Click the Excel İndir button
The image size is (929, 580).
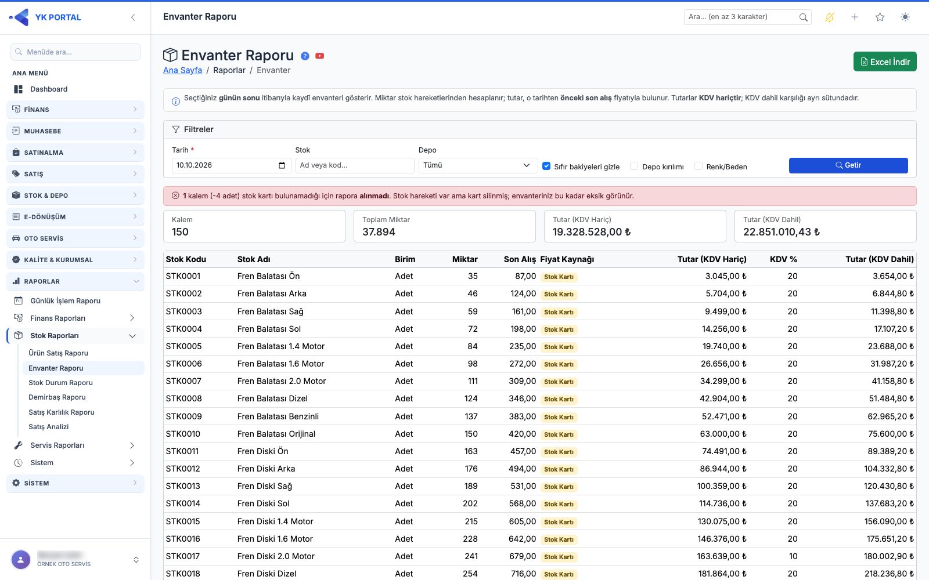tap(885, 62)
